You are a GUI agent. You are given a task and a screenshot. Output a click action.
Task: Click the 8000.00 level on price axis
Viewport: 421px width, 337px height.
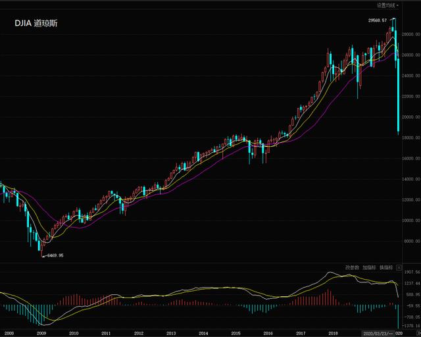(411, 242)
